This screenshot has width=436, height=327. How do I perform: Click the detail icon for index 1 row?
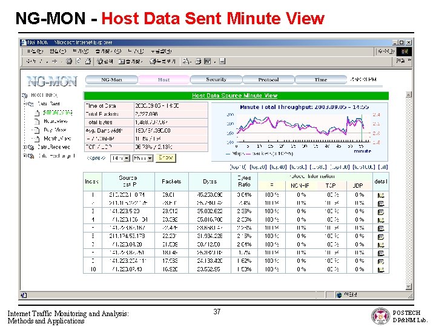point(381,195)
